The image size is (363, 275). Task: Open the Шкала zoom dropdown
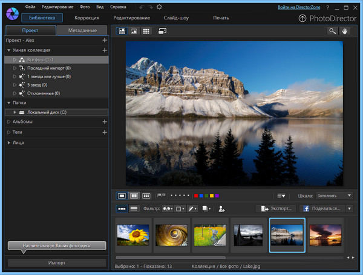coord(333,196)
